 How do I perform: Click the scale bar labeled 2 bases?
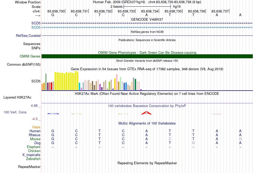[147, 7]
